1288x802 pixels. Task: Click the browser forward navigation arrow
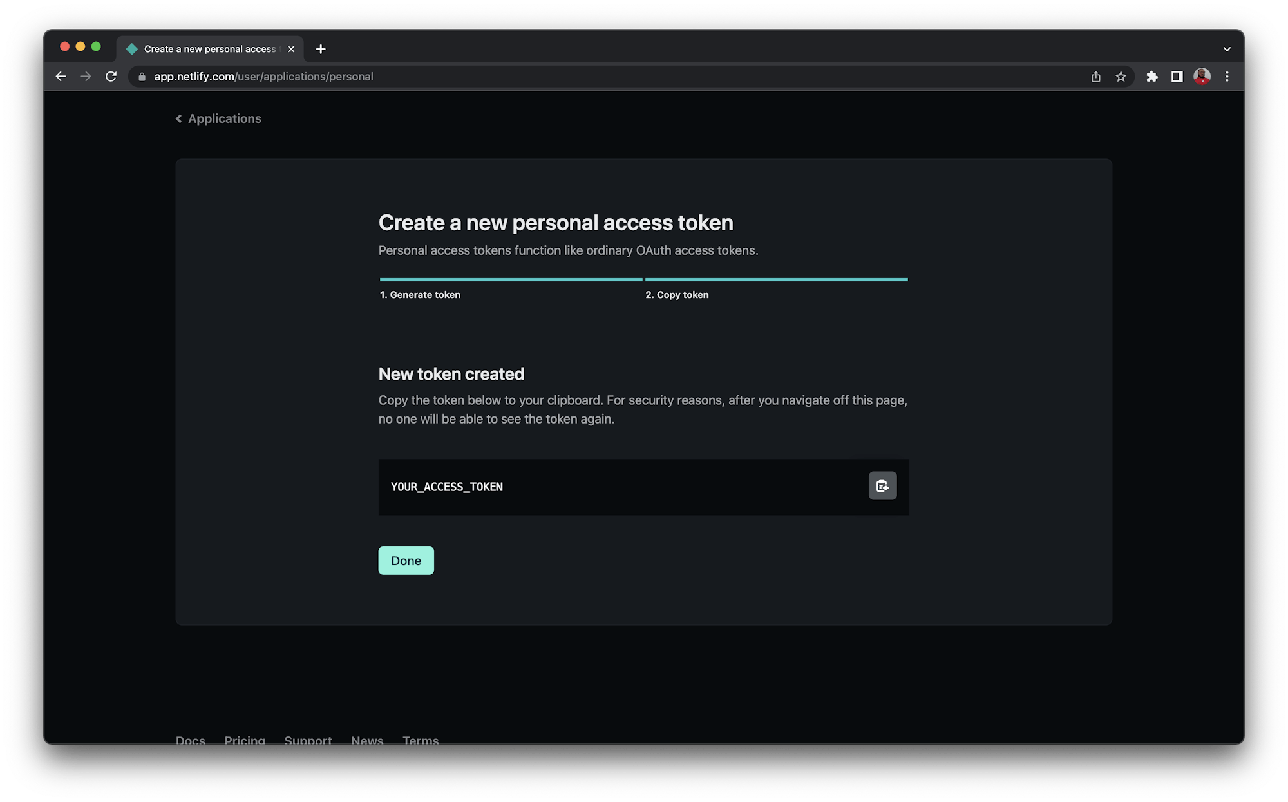coord(86,76)
